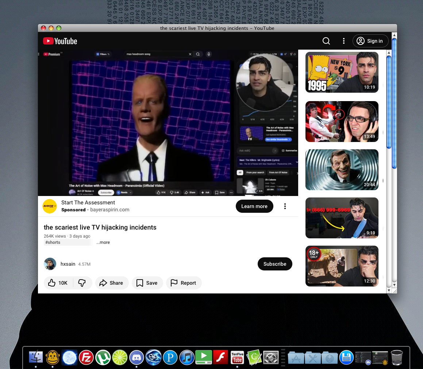The height and width of the screenshot is (369, 423).
Task: Open the YouTube search magnifier icon
Action: [x=326, y=41]
